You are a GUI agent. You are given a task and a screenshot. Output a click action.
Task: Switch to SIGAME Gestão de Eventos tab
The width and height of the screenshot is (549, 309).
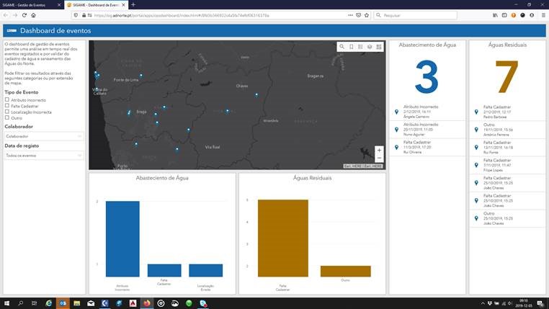[29, 4]
